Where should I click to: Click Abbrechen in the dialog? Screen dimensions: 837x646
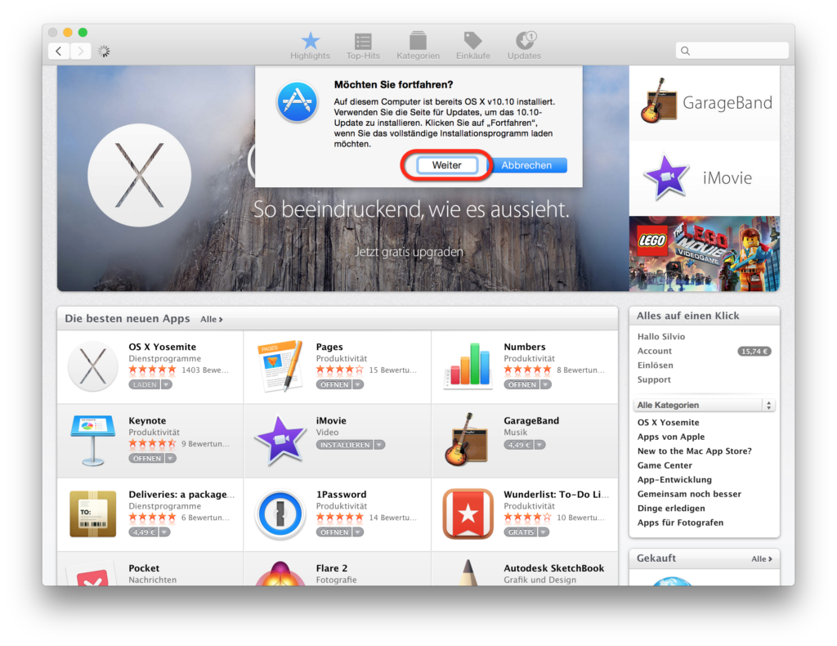click(526, 165)
